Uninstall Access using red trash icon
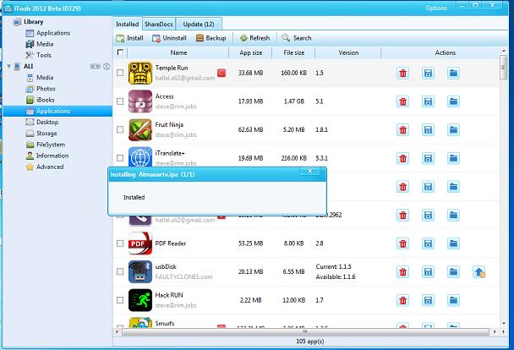The height and width of the screenshot is (350, 514). click(403, 101)
